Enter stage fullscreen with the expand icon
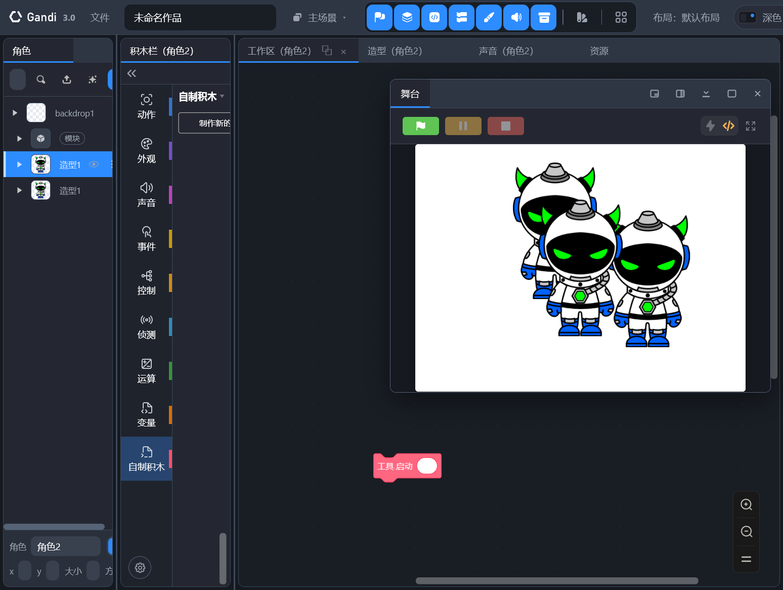Image resolution: width=783 pixels, height=590 pixels. 751,126
